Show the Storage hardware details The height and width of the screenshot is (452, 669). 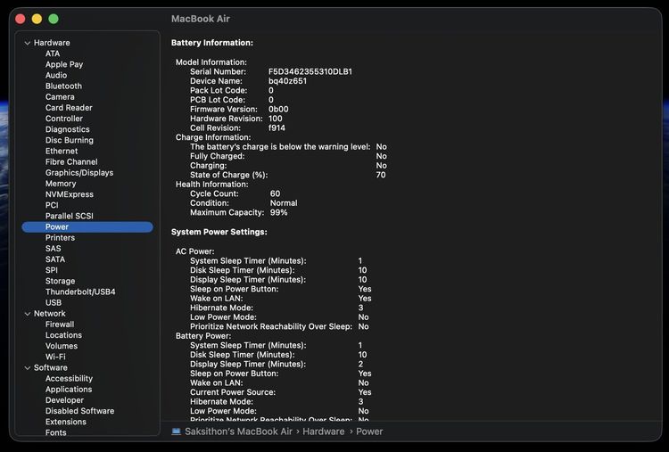click(x=60, y=281)
